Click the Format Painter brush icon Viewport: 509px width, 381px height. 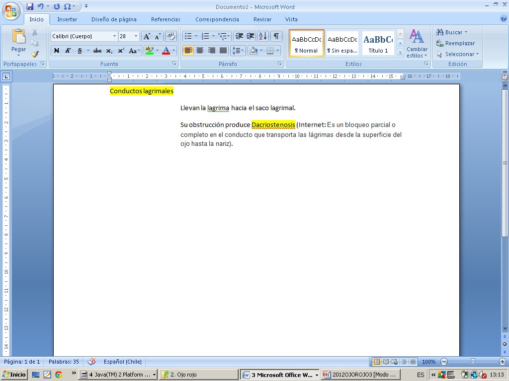pos(35,54)
